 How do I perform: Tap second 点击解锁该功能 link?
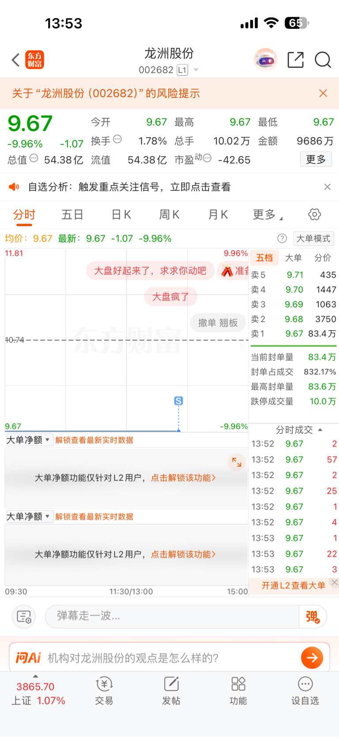pyautogui.click(x=183, y=555)
